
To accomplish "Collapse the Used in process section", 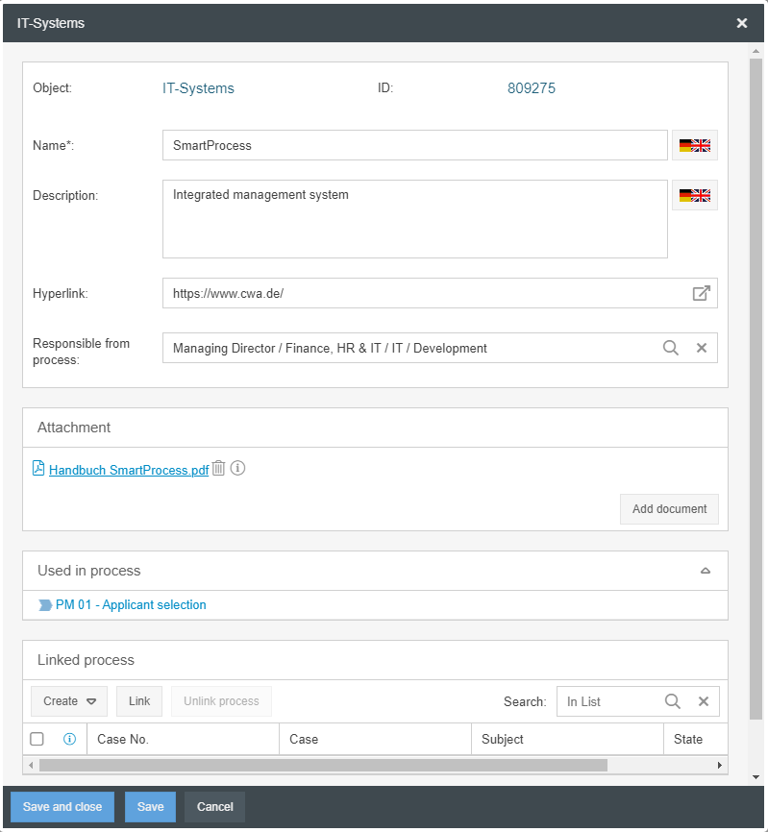I will tap(706, 571).
